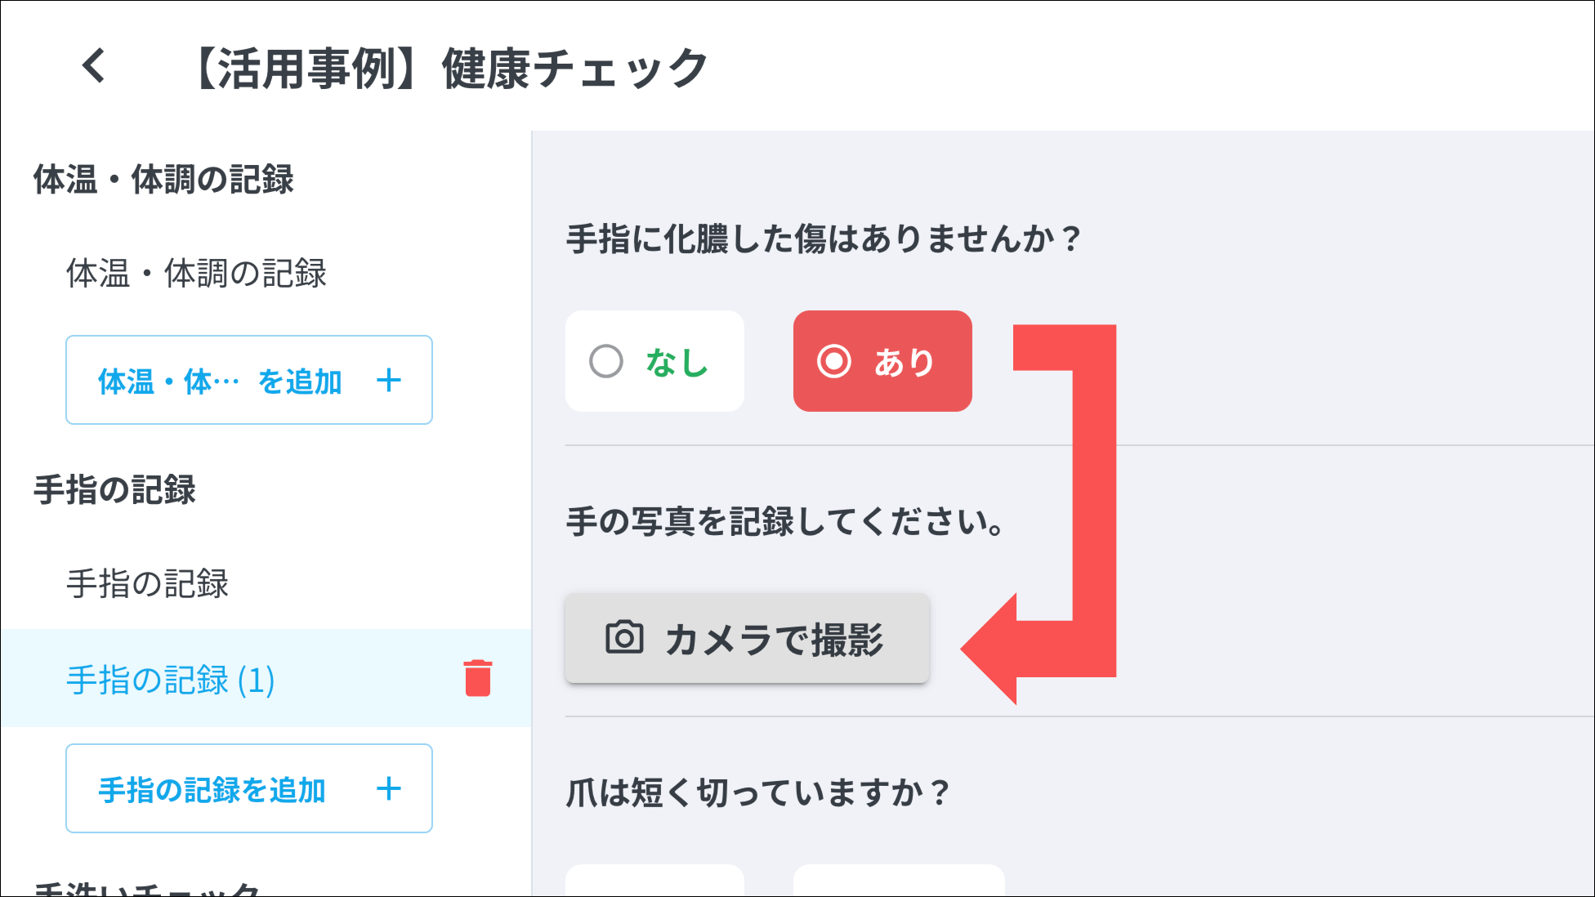
Task: Select the あり radio option
Action: (x=882, y=361)
